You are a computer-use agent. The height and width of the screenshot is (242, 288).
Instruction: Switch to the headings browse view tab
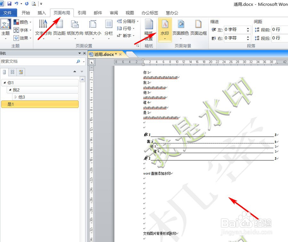tap(4, 72)
